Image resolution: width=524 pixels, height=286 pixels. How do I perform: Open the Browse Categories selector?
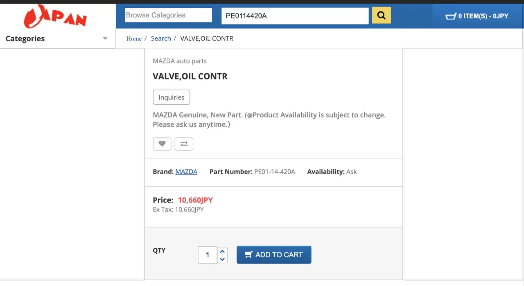point(168,15)
